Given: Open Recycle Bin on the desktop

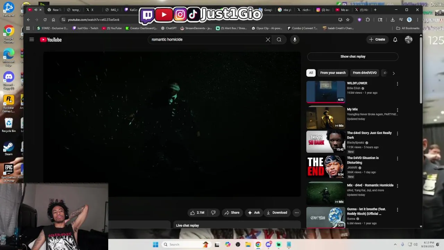Looking at the screenshot, I should click(x=9, y=125).
